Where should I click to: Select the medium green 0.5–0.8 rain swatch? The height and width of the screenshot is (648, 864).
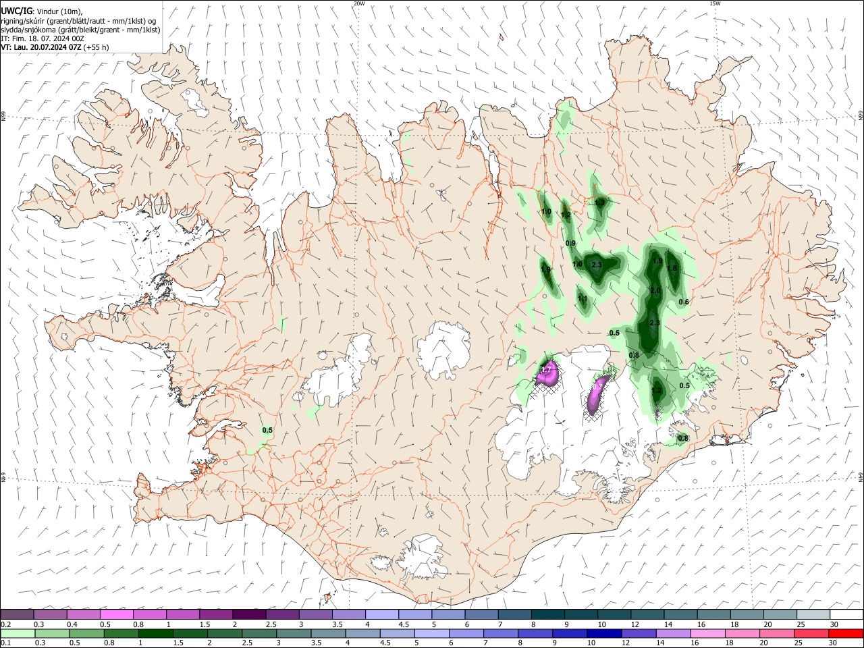click(x=88, y=633)
